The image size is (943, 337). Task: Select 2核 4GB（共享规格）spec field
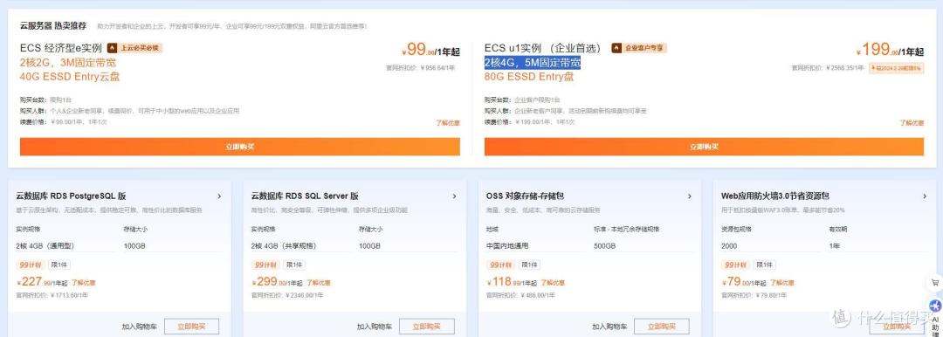point(300,246)
